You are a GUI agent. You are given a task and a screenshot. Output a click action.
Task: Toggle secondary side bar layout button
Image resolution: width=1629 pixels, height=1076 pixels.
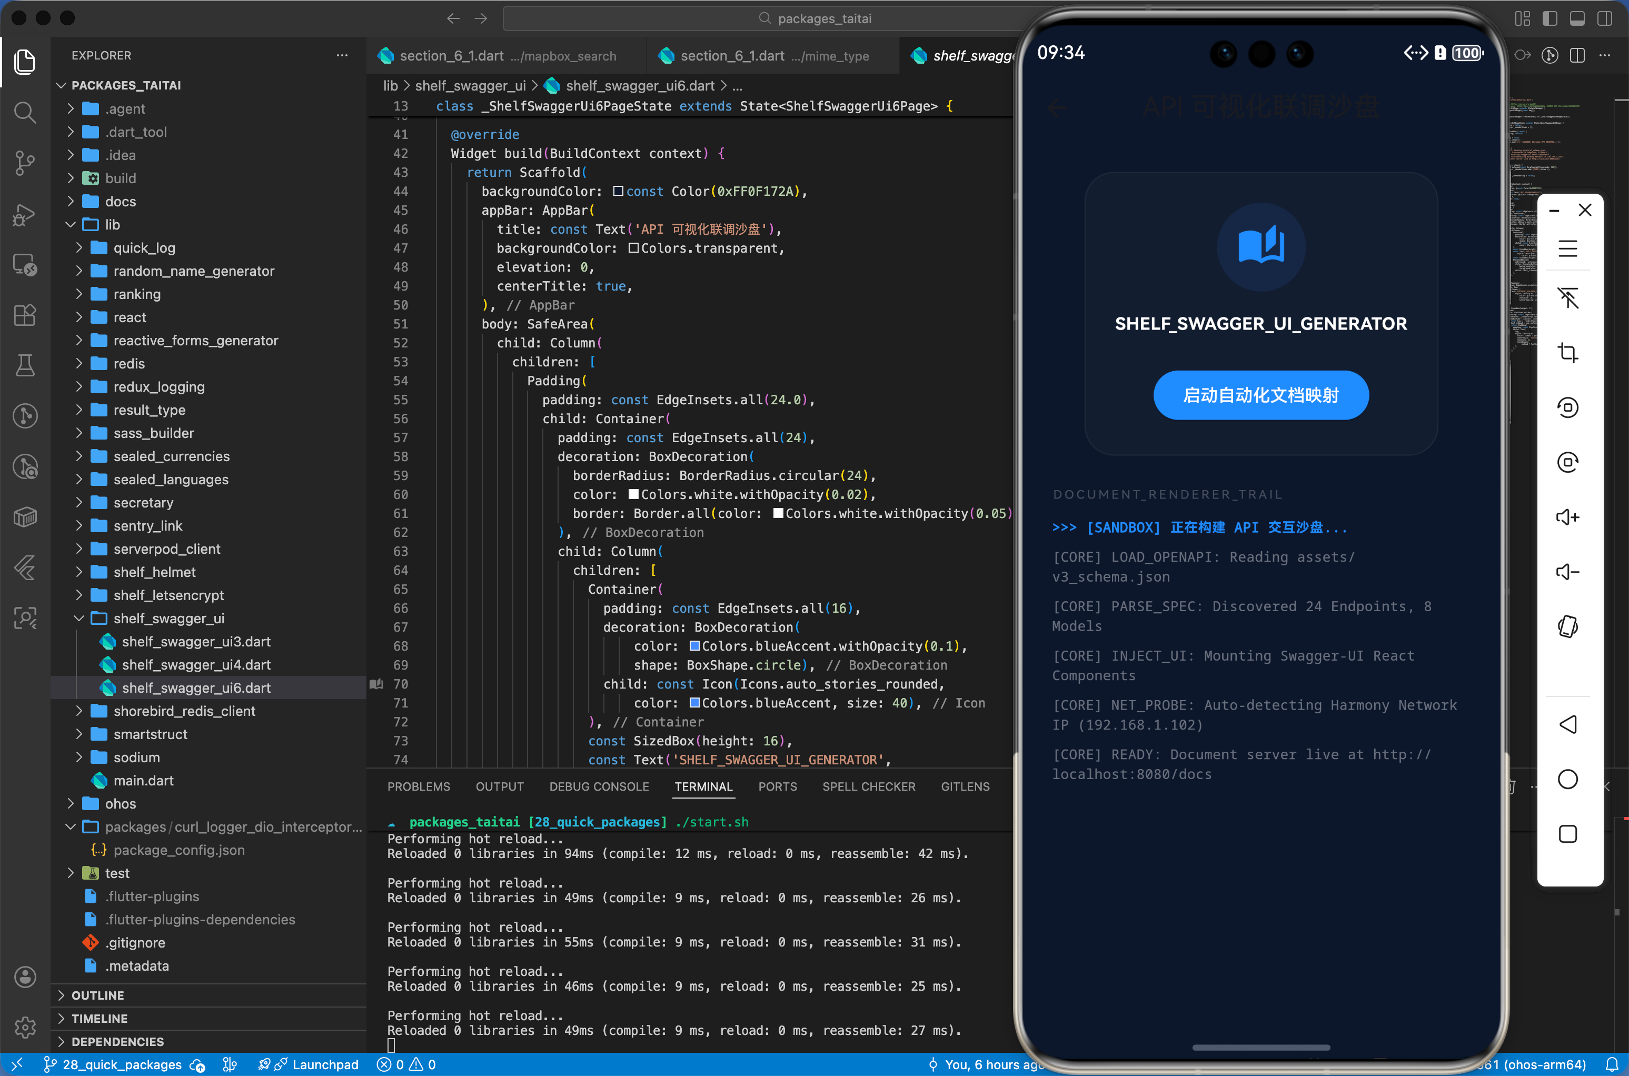click(x=1604, y=18)
